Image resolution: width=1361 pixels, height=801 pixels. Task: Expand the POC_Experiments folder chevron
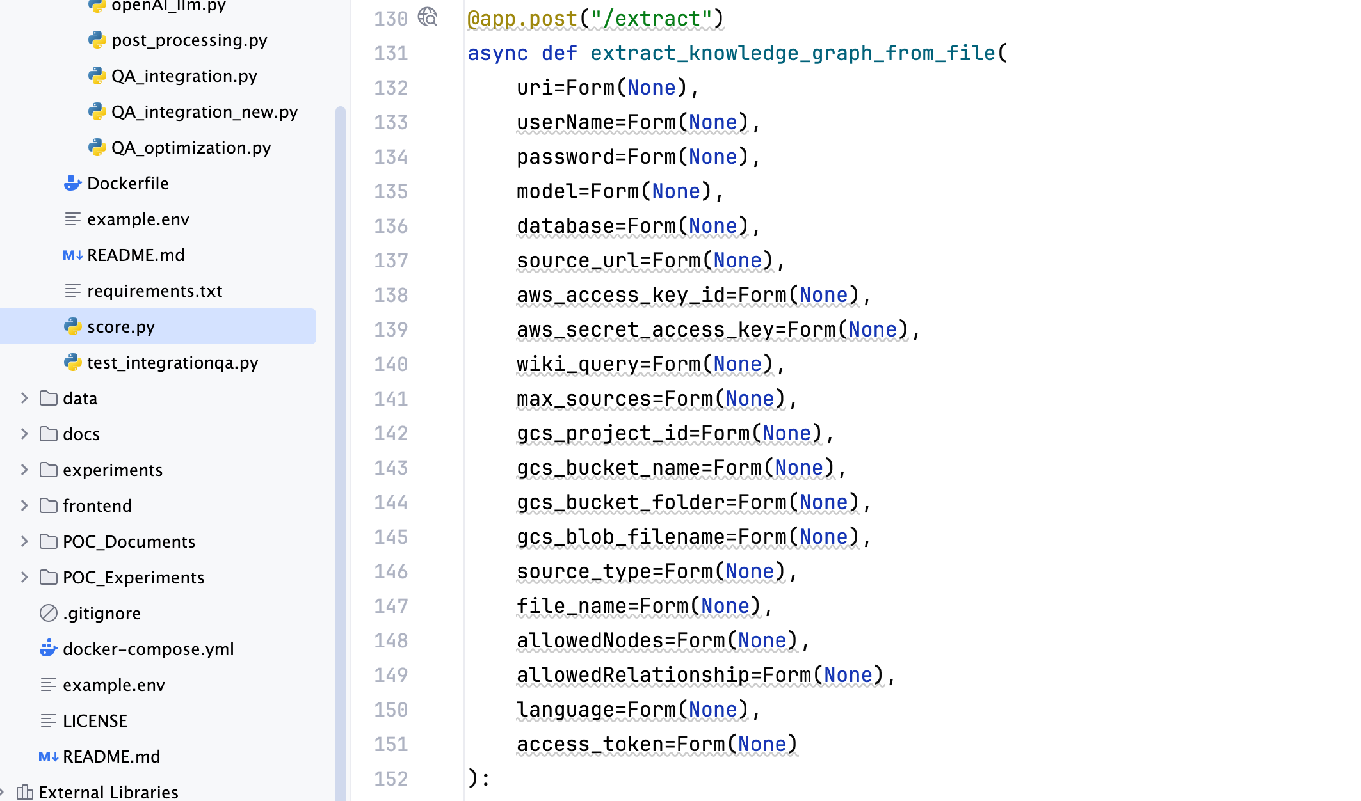(24, 578)
